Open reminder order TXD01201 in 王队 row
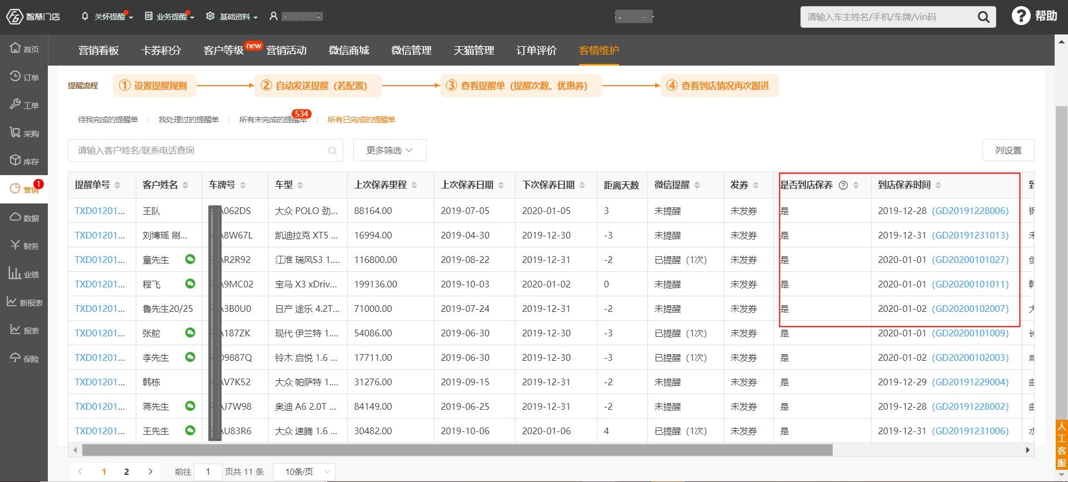1068x482 pixels. pyautogui.click(x=100, y=211)
